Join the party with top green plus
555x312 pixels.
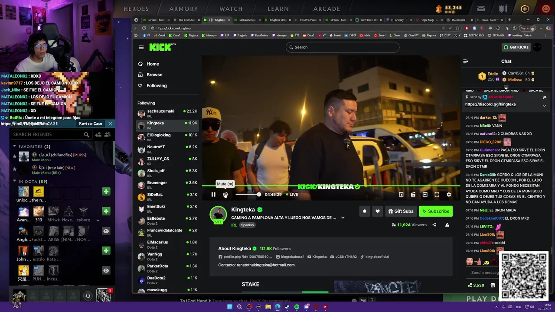[x=106, y=192]
